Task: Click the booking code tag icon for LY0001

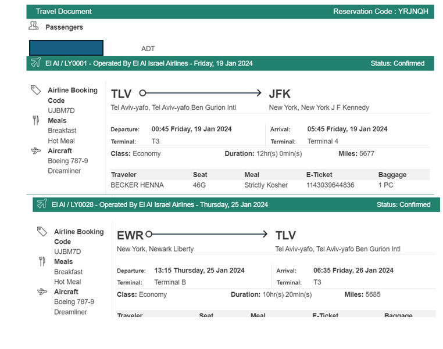Action: [x=35, y=90]
